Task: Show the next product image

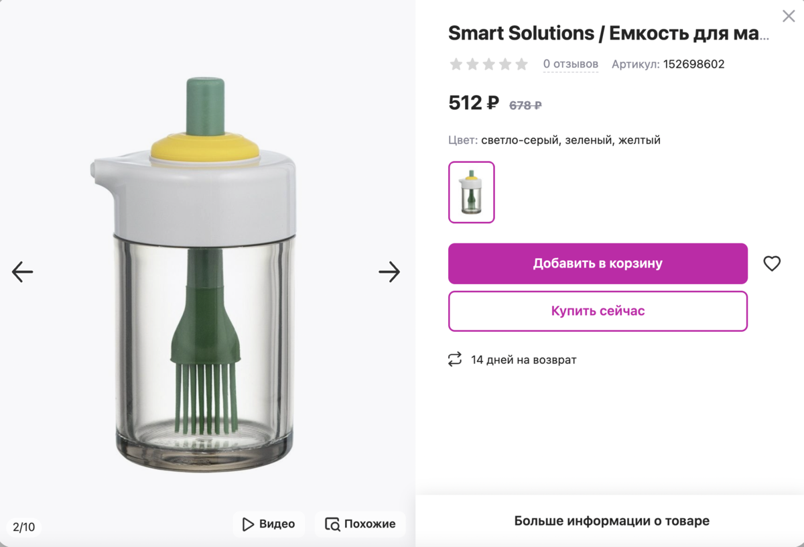Action: click(x=389, y=271)
